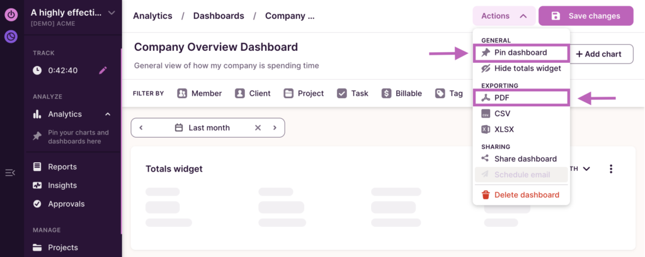Collapse the Analytics sidebar section
Image resolution: width=645 pixels, height=257 pixels.
(x=108, y=114)
